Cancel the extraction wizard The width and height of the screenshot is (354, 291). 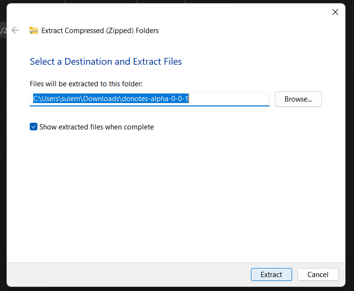pos(318,275)
